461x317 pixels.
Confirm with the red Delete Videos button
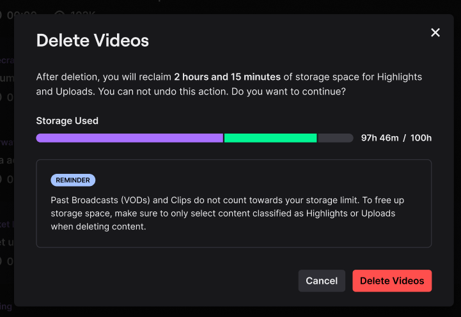(392, 281)
